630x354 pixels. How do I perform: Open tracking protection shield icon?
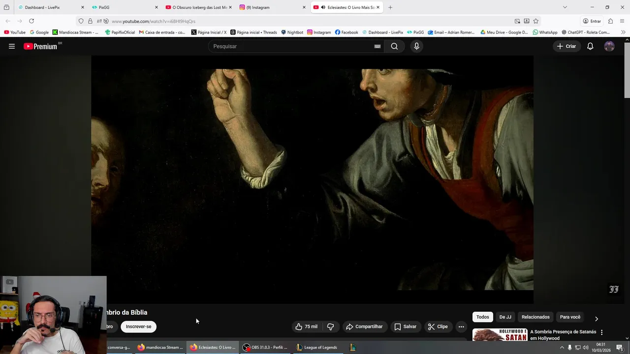point(81,21)
